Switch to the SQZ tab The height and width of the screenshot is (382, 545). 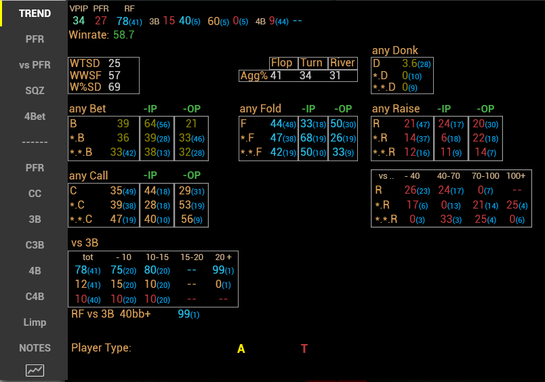[35, 91]
